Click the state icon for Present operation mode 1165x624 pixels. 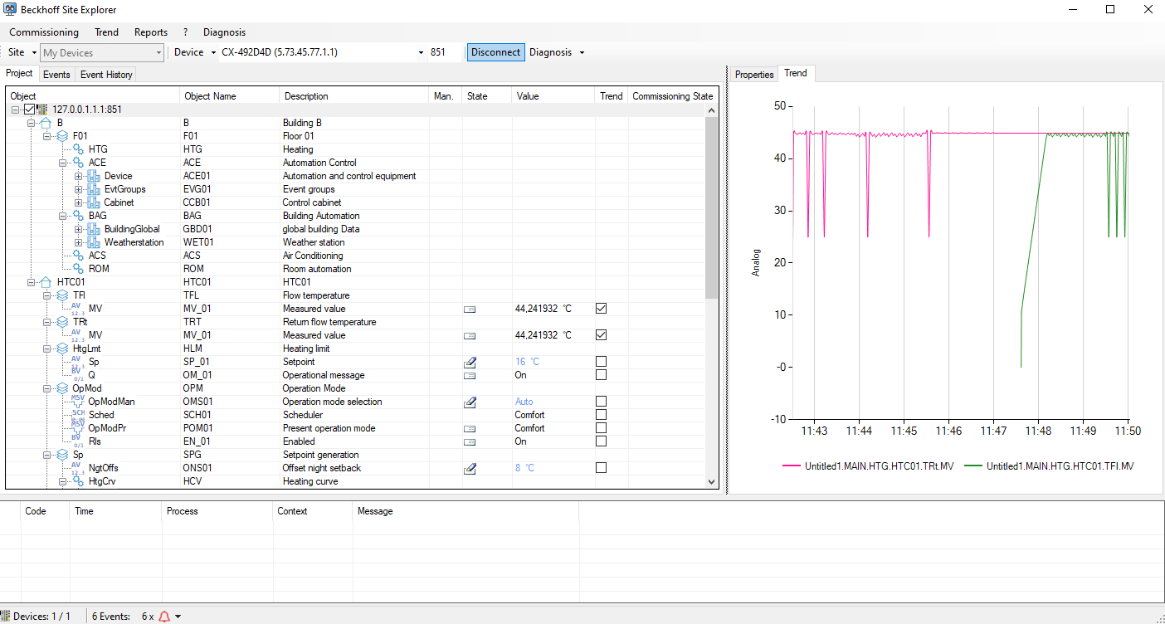(470, 428)
